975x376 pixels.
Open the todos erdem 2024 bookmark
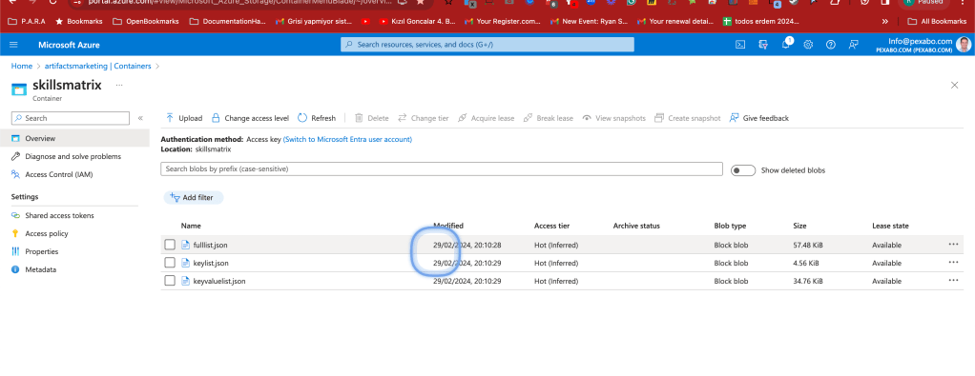(x=761, y=21)
